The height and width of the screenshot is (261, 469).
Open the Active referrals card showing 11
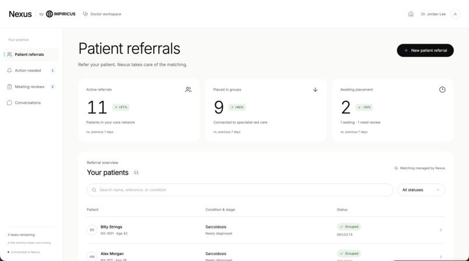(x=139, y=110)
